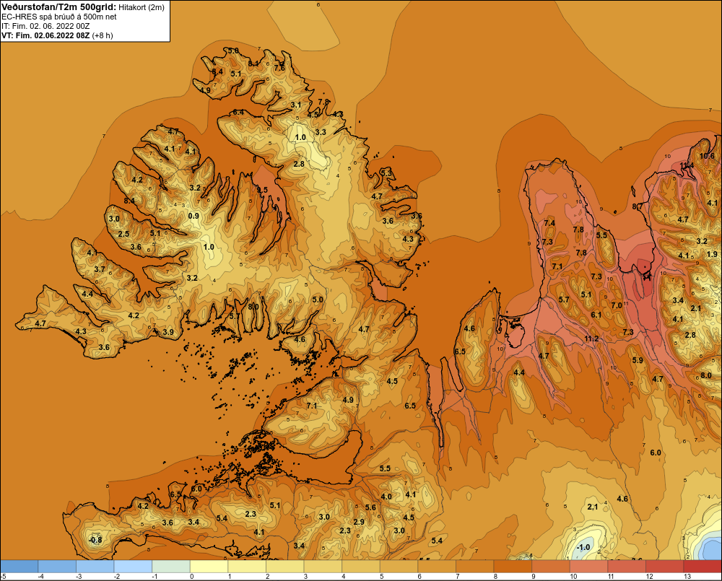Select the dark red legend segment between 12 and 13
Image resolution: width=722 pixels, height=581 pixels.
pyautogui.click(x=664, y=567)
